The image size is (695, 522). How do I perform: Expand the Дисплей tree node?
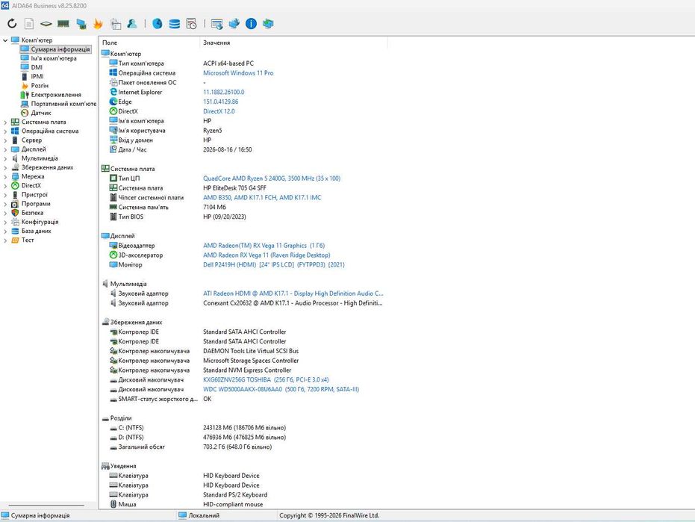5,149
